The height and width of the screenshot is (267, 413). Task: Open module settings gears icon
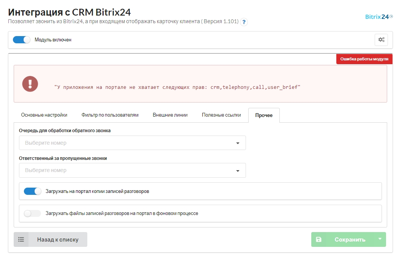(381, 40)
